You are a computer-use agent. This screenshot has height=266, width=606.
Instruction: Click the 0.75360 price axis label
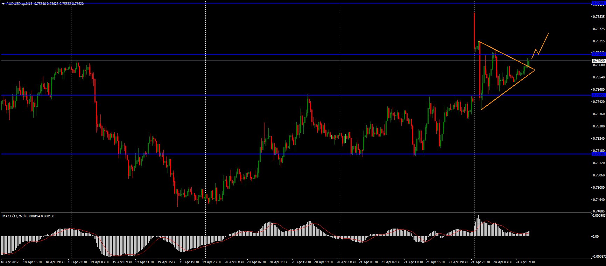tap(599, 114)
